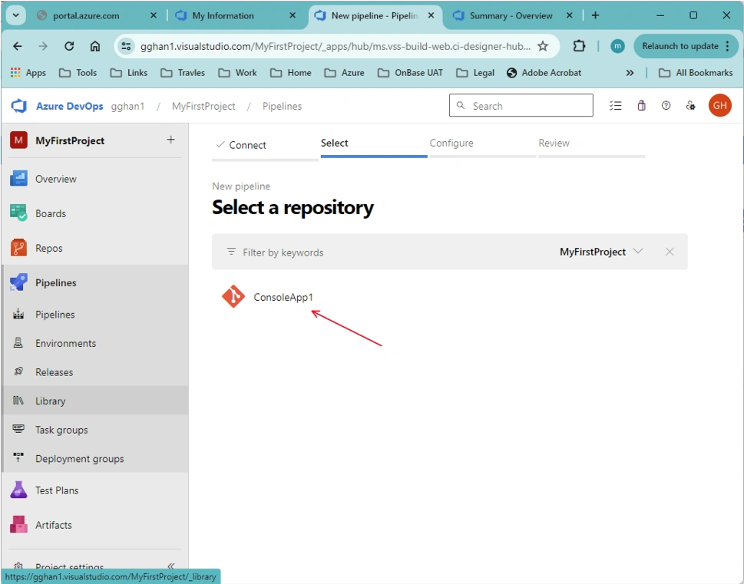Open the Azure bookmark folder
Viewport: 744px width, 584px height.
345,73
